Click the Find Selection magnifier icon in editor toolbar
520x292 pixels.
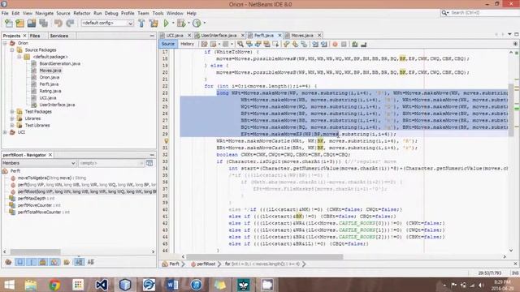pos(240,44)
